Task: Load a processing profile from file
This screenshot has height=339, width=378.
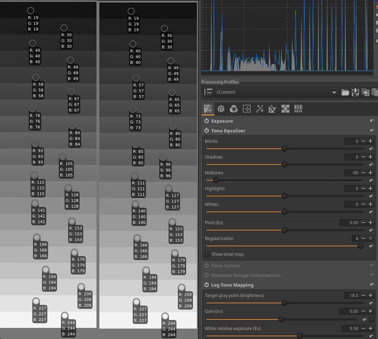Action: coord(345,92)
